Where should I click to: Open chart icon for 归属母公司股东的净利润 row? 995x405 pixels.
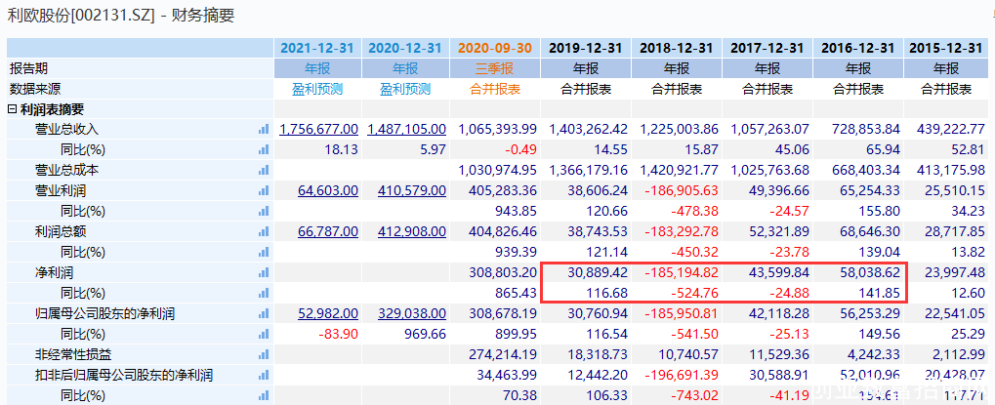click(264, 313)
